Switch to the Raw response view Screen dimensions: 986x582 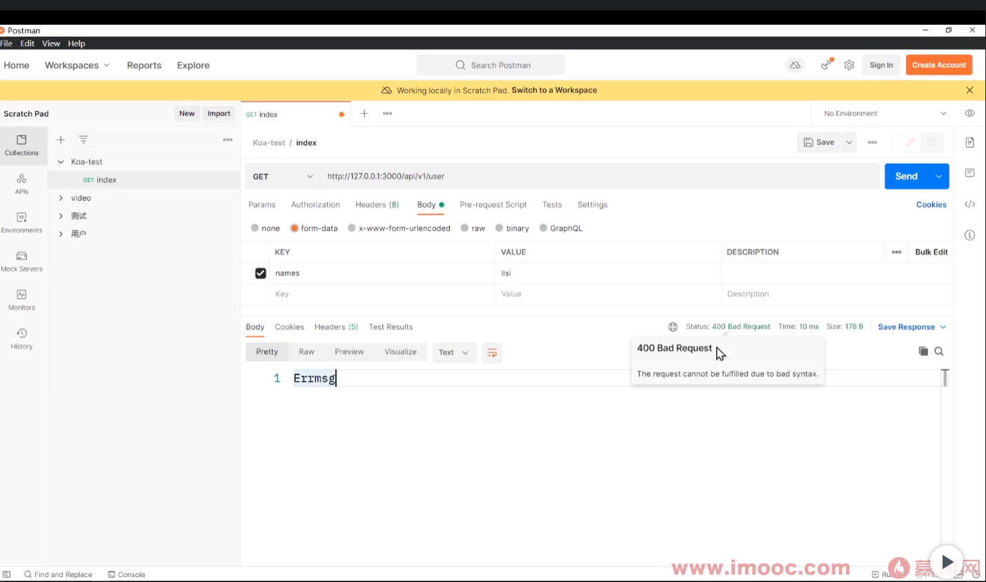(306, 352)
